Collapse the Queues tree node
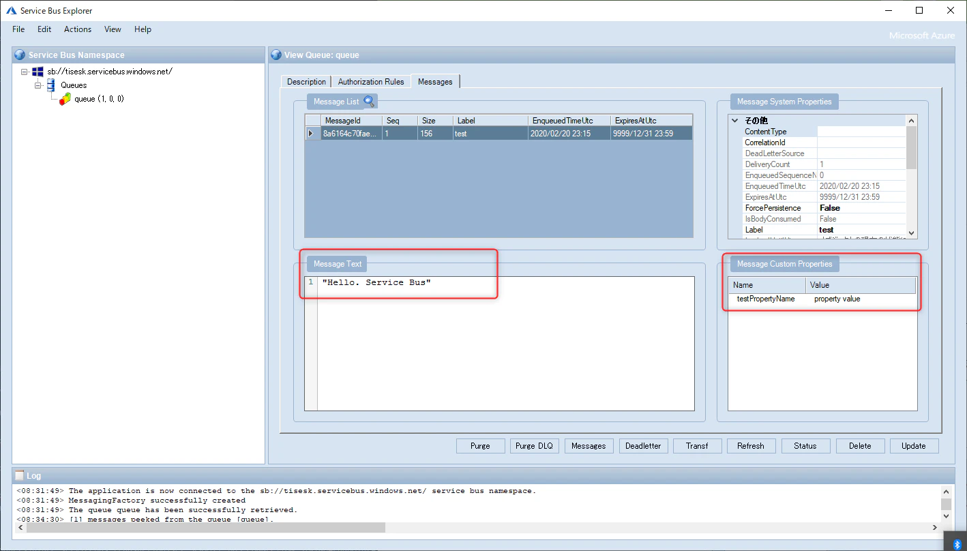 pos(38,85)
